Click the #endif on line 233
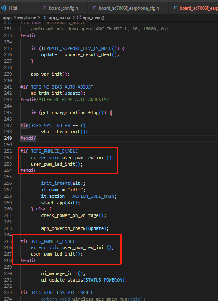Viewport: 218px width, 301px height. click(x=28, y=35)
